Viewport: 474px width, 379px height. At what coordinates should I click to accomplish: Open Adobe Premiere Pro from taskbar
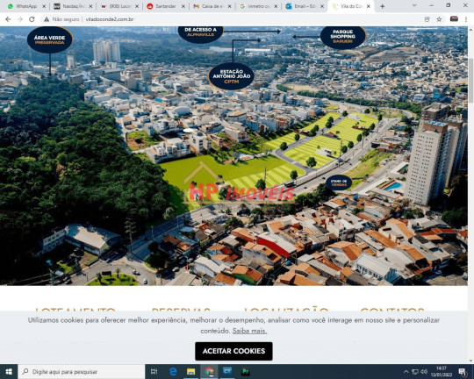pyautogui.click(x=246, y=371)
